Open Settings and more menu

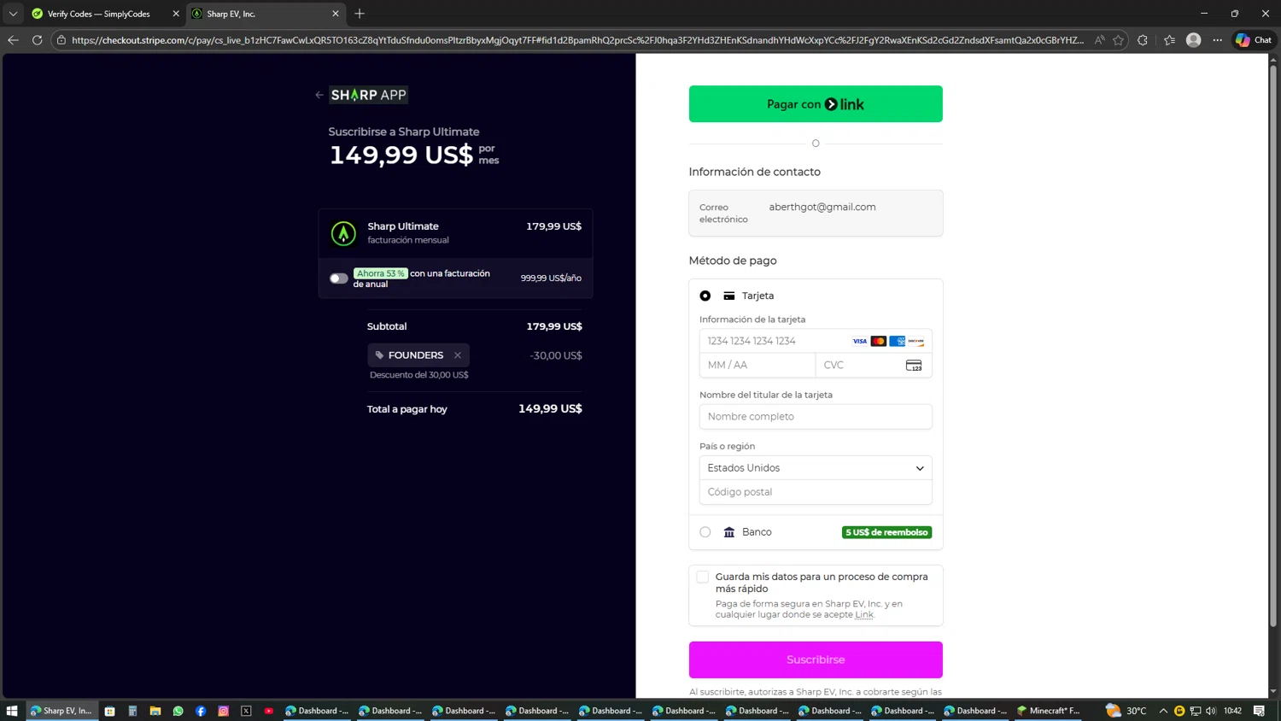[1218, 40]
